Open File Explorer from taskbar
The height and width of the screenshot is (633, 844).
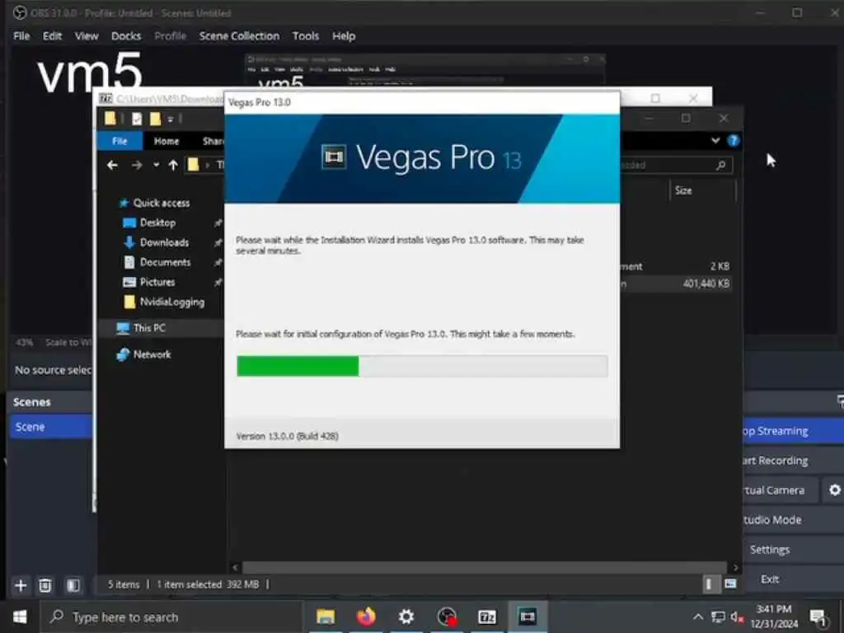point(326,617)
